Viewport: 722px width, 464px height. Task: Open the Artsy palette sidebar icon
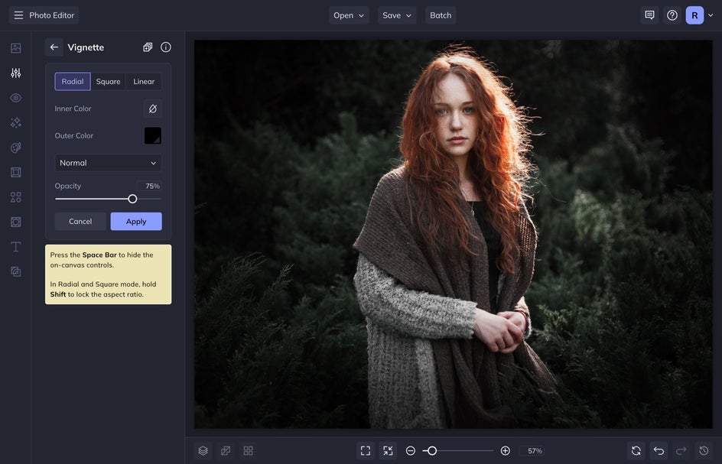(15, 148)
